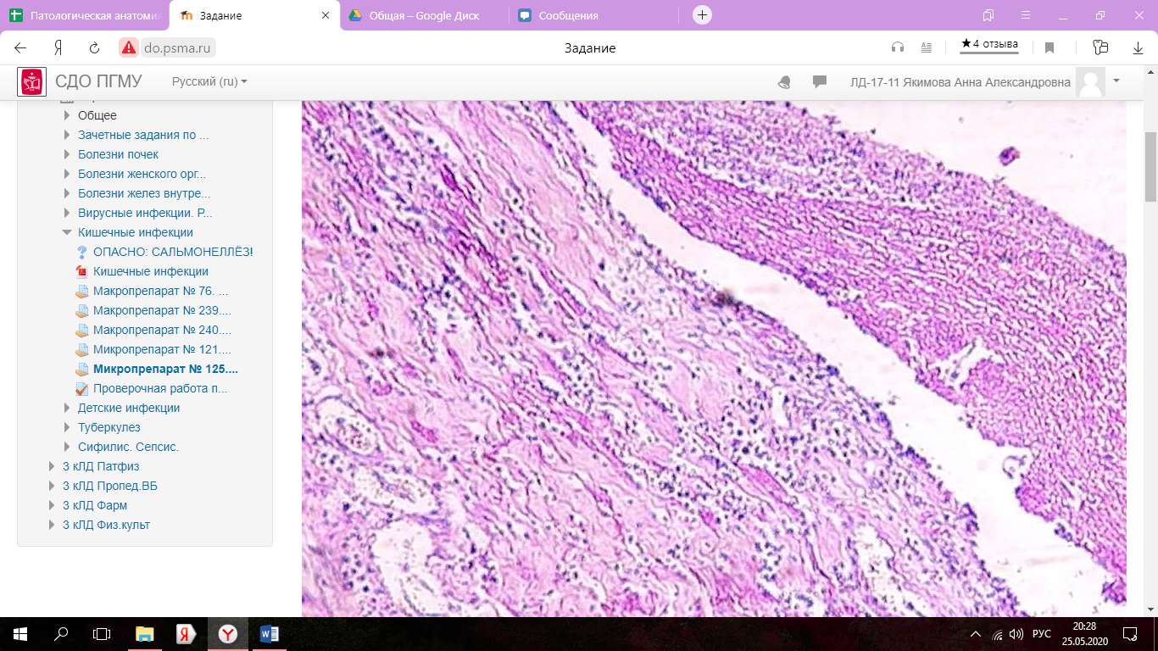Switch to Сообщения tab
Screen dimensions: 1158x651
pyautogui.click(x=593, y=15)
